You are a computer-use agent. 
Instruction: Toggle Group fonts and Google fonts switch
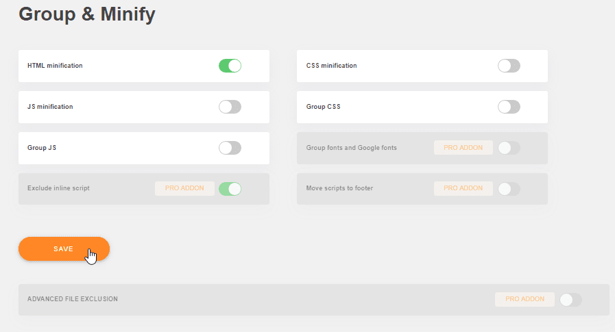[x=509, y=148]
